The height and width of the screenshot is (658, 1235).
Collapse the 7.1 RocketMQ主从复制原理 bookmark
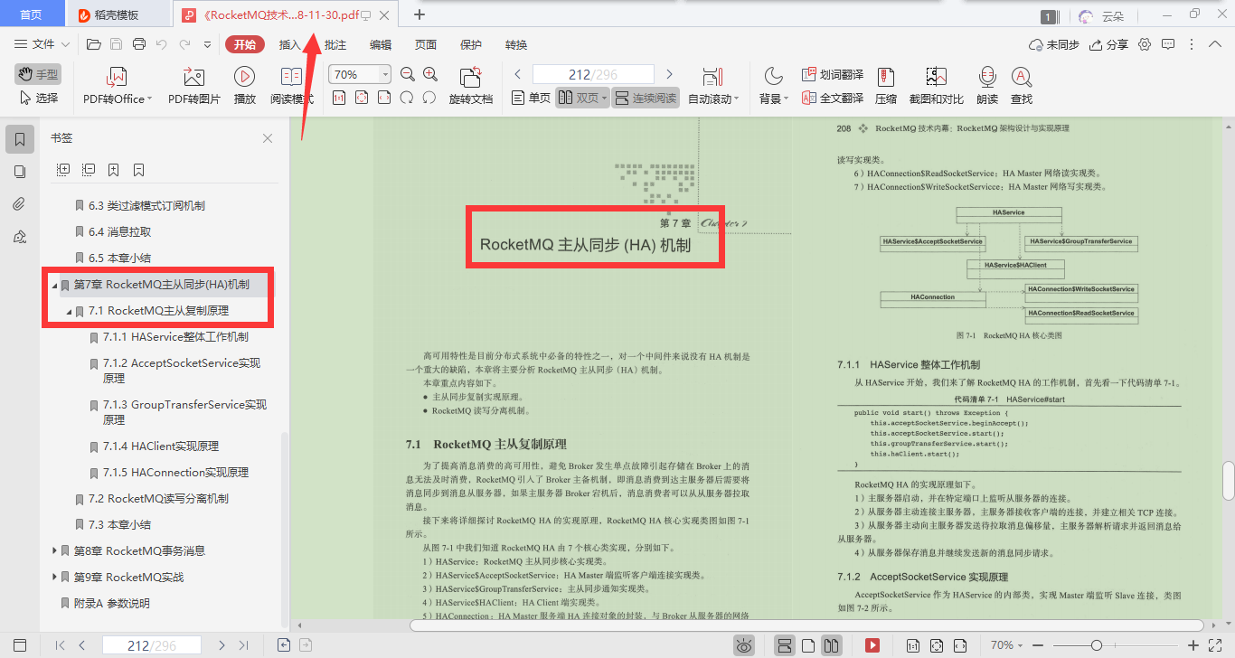pos(69,311)
